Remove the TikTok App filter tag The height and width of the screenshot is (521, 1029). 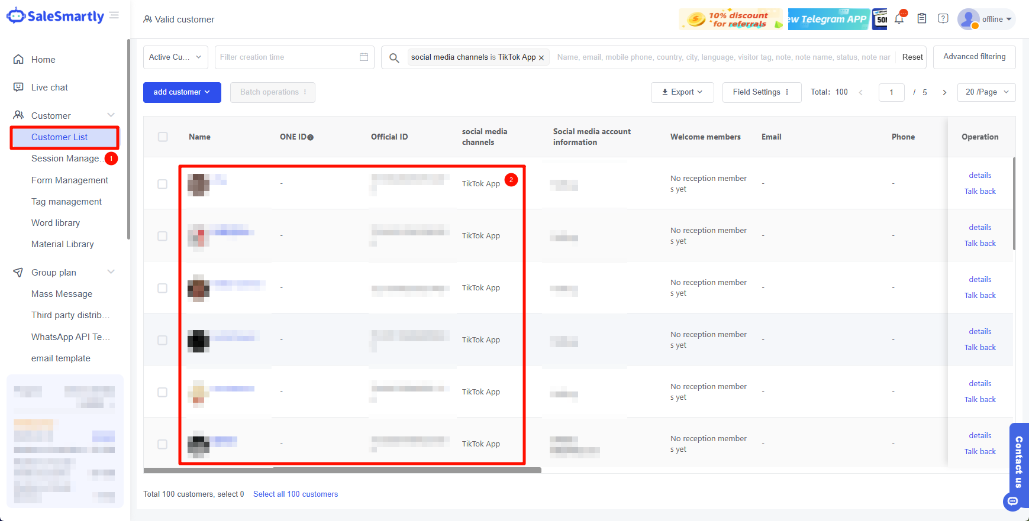coord(541,58)
